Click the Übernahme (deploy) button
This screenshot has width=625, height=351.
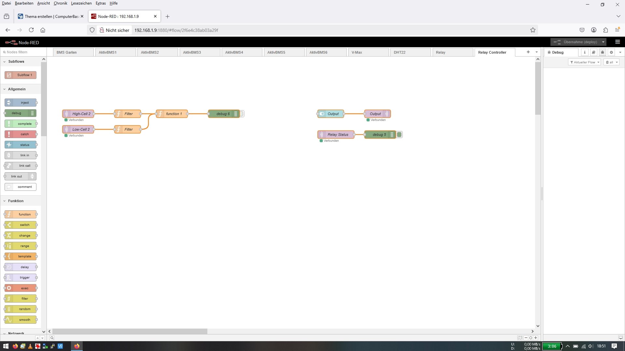[x=576, y=42]
